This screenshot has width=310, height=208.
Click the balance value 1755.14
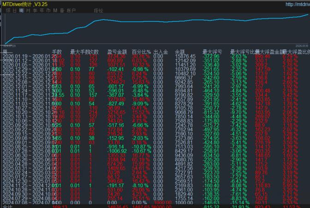tap(184, 198)
